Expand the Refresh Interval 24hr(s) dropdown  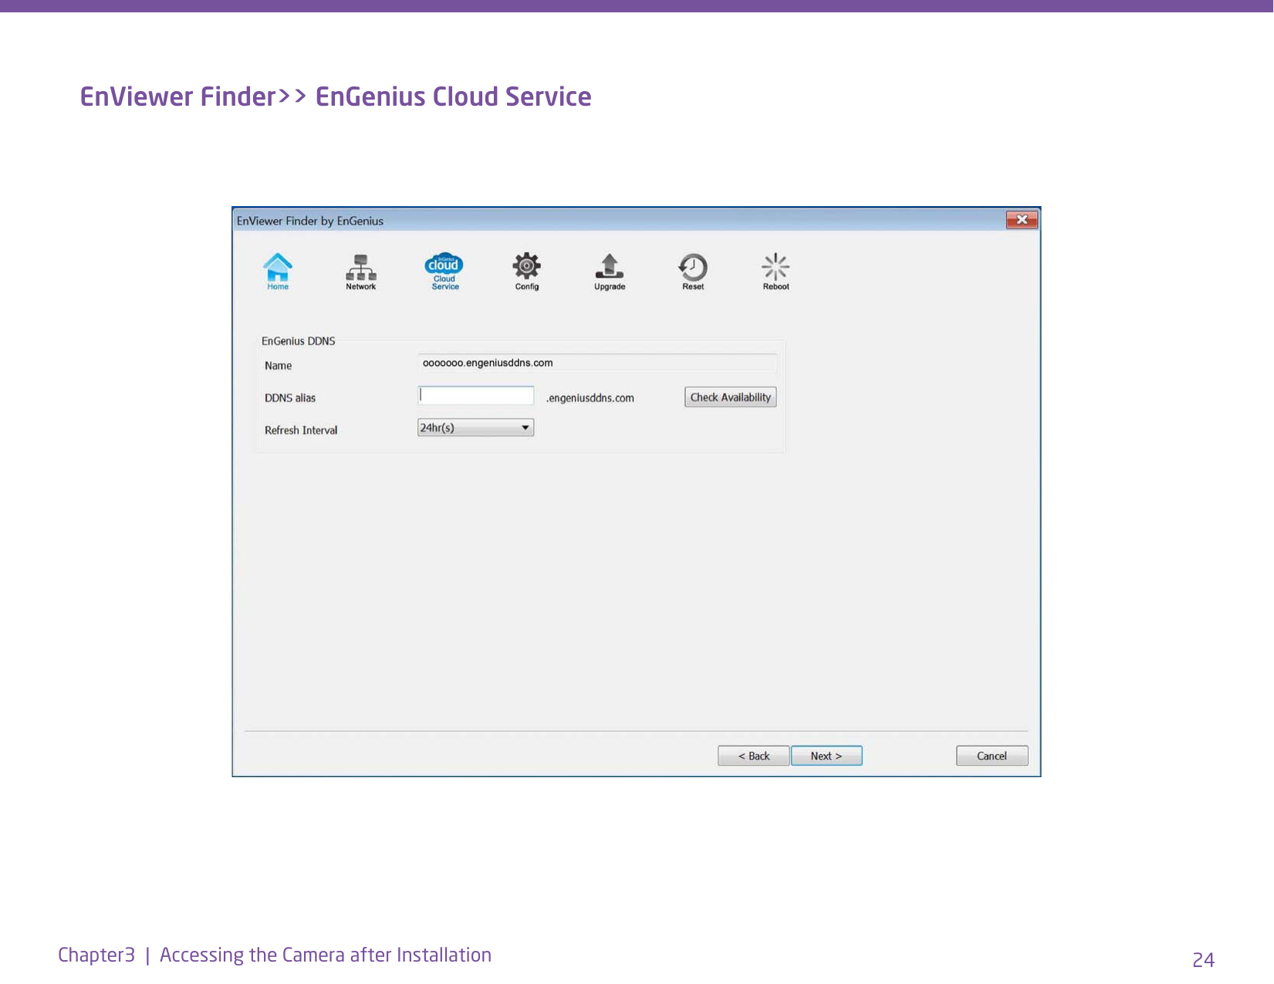coord(476,428)
